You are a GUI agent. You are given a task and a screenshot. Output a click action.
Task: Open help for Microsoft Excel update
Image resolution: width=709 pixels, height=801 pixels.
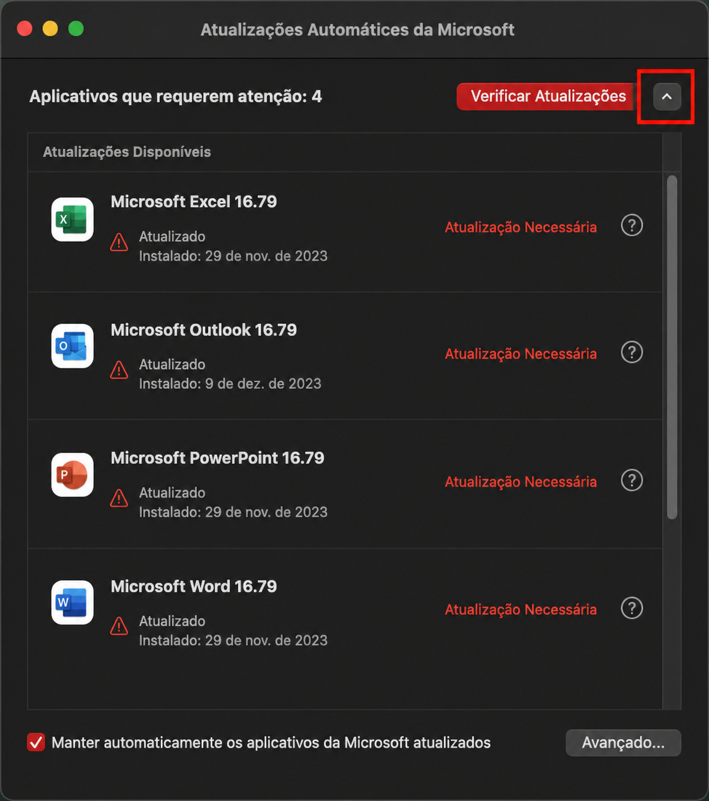tap(631, 225)
